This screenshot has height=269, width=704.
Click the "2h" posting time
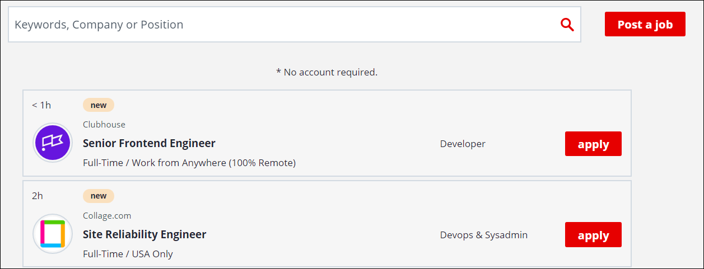[38, 196]
